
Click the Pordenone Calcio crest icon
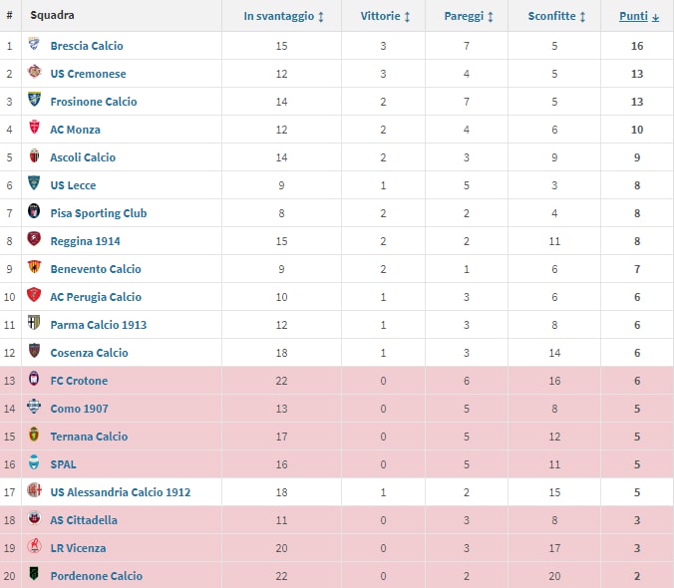(x=35, y=576)
